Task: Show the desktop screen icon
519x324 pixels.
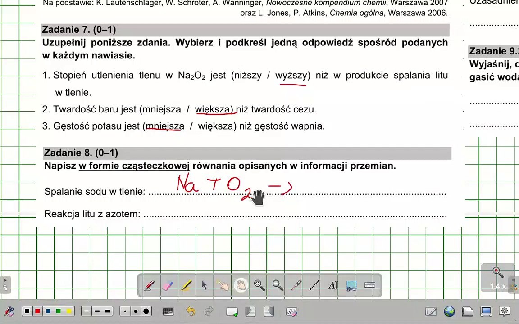Action: [486, 311]
